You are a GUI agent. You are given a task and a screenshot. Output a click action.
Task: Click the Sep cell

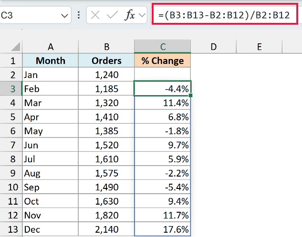(x=51, y=187)
